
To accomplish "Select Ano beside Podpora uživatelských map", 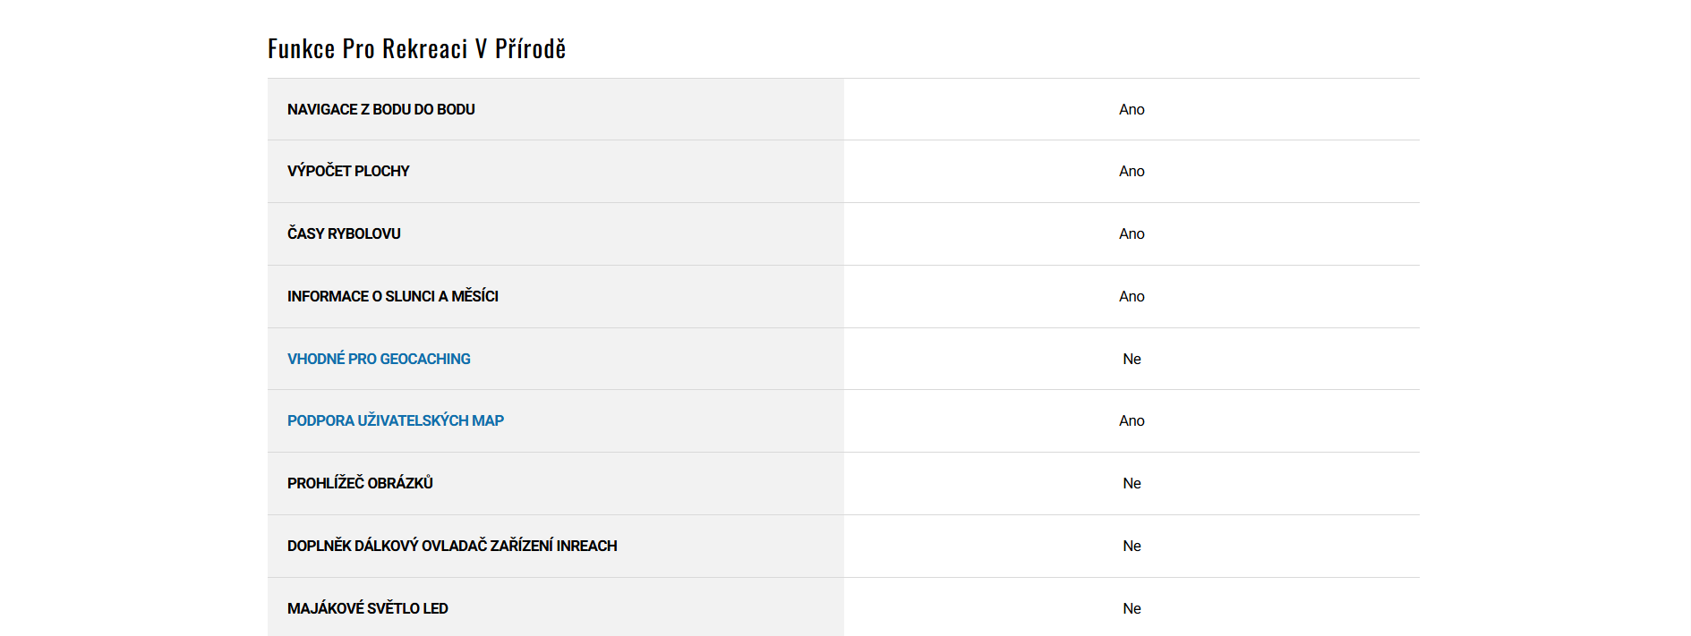I will 1132,420.
